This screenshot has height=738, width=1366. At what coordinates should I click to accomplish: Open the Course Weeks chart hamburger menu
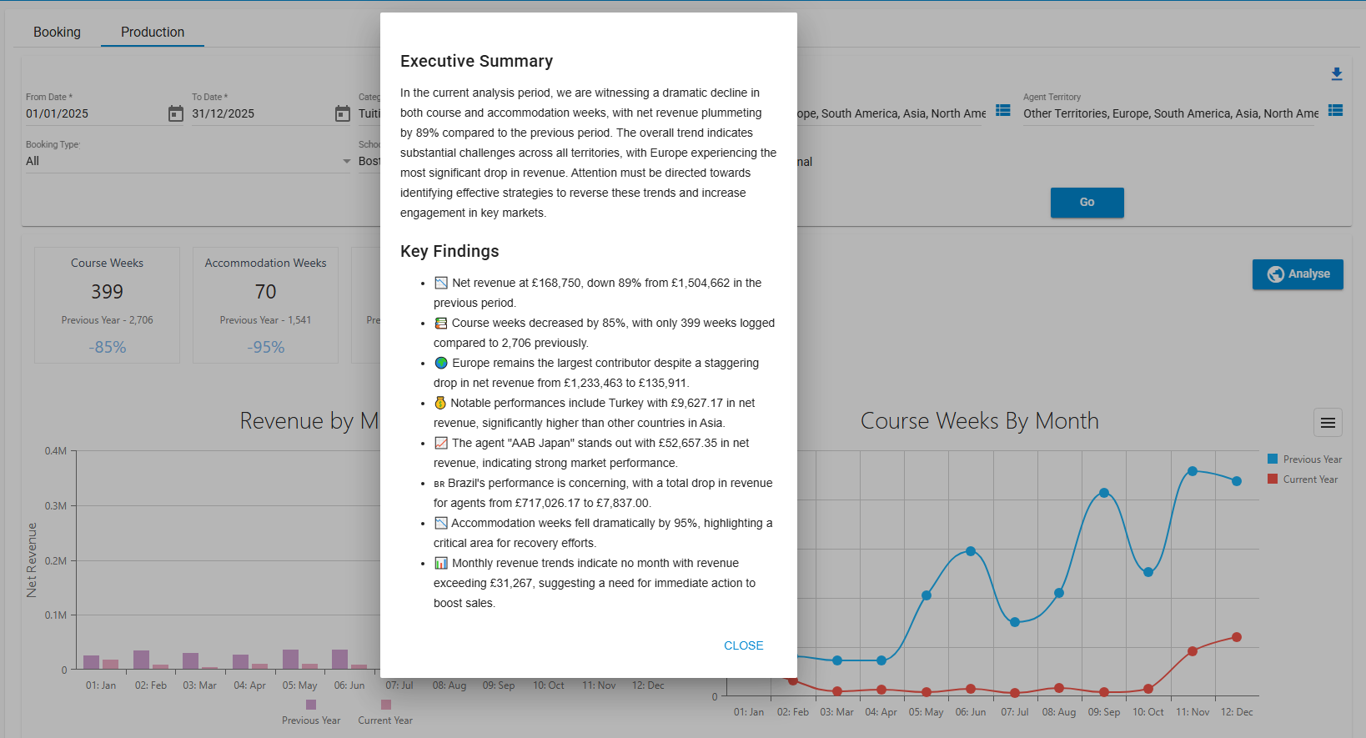pos(1328,423)
